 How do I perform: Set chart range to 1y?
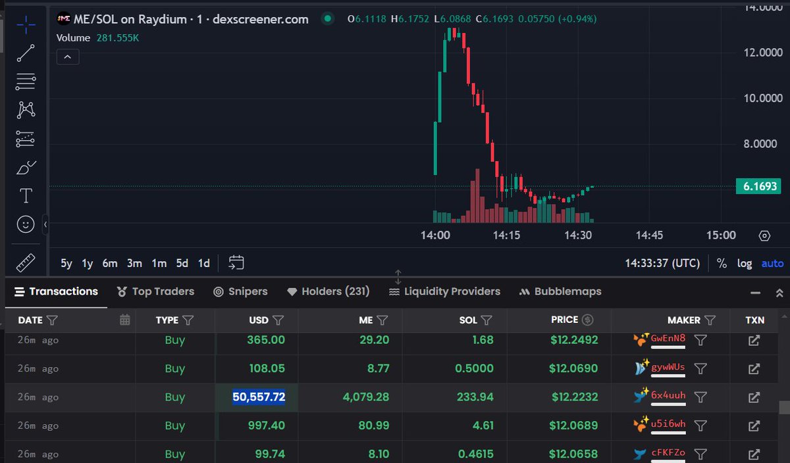[87, 263]
